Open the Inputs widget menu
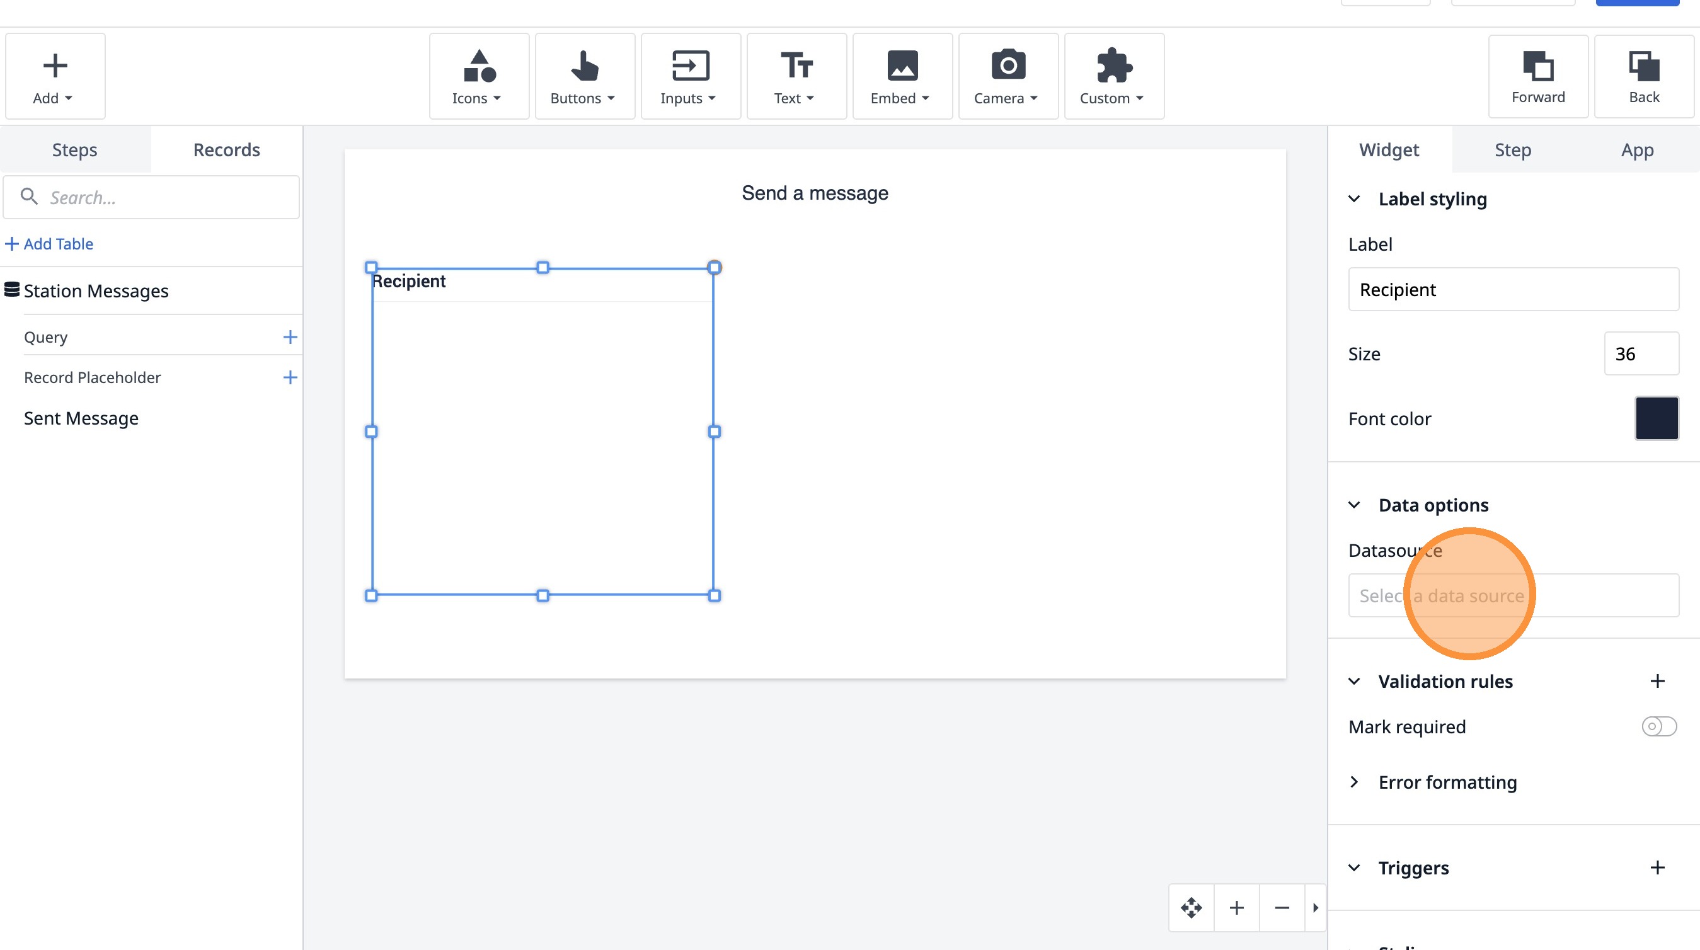Screen dimensions: 1700x950 [x=689, y=76]
